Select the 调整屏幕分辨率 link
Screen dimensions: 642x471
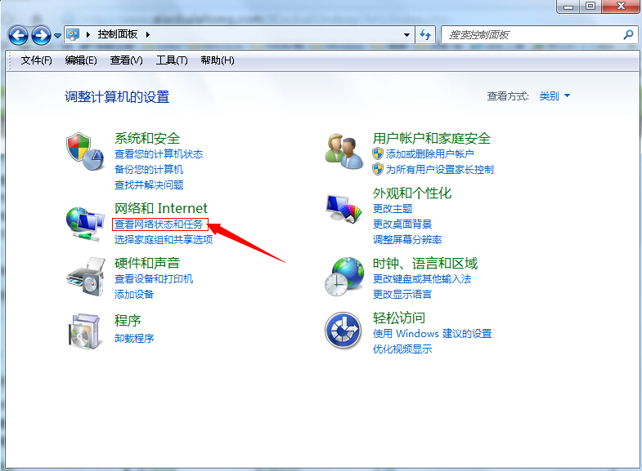[x=407, y=239]
